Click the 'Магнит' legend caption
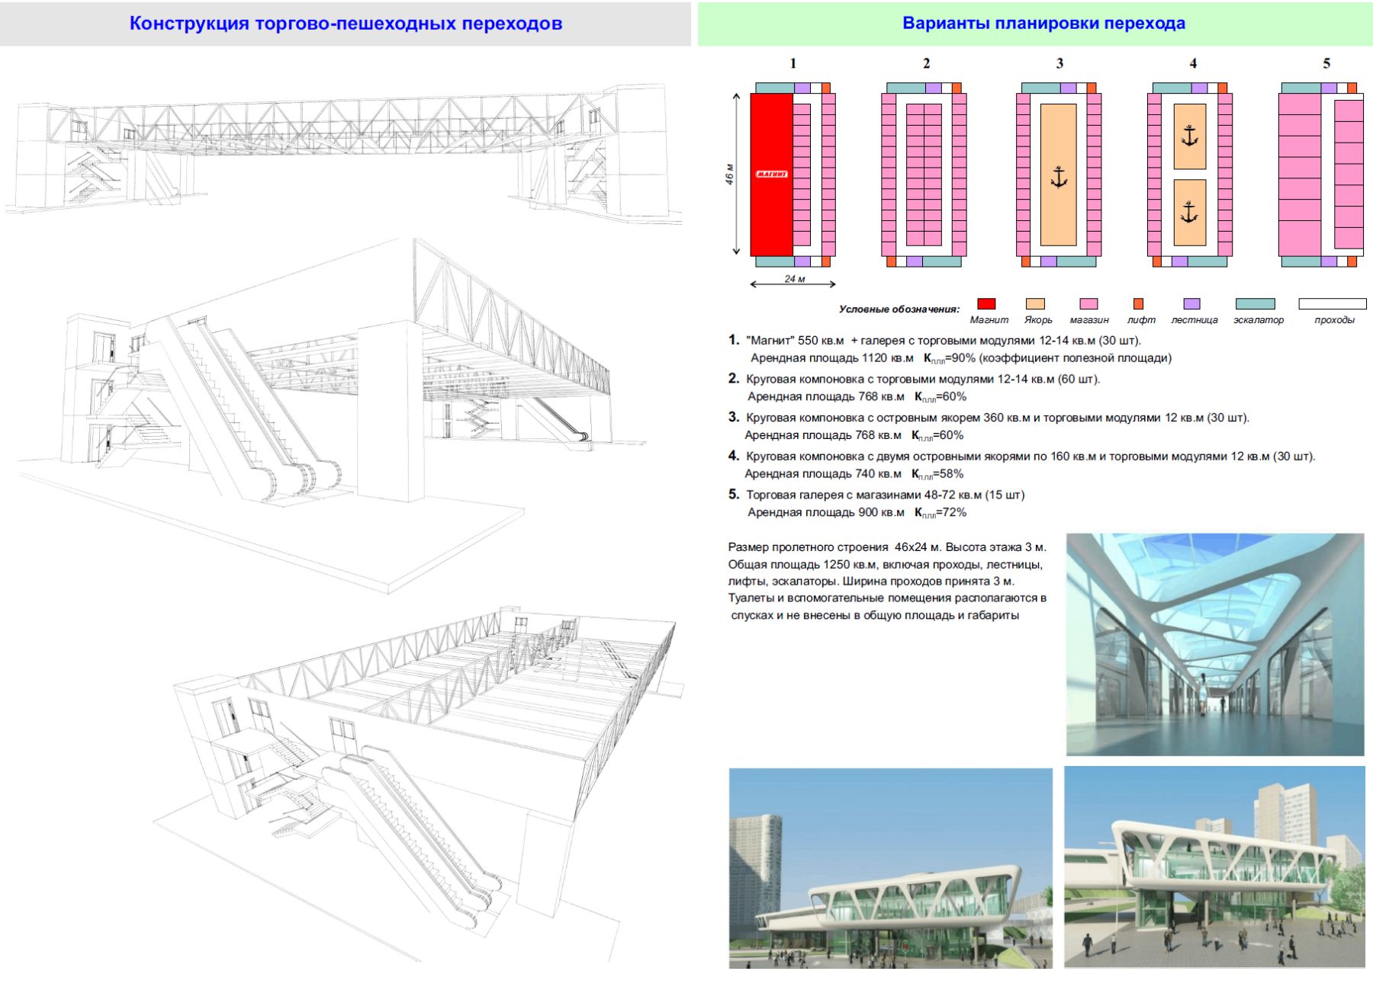 pos(989,320)
